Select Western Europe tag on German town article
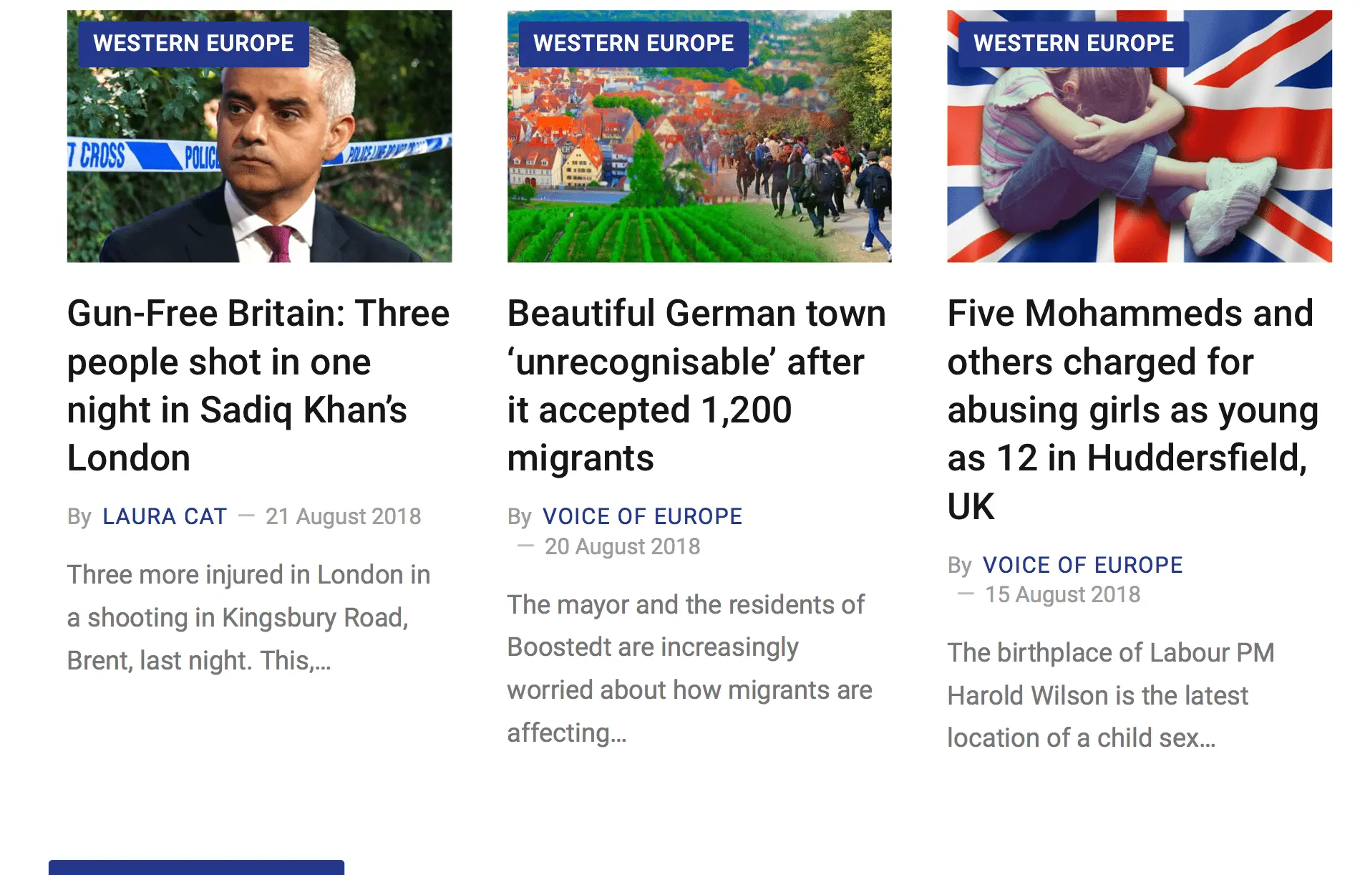 coord(633,44)
